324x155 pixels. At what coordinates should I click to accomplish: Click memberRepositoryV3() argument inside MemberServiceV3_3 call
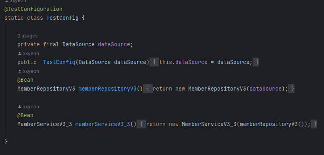pos(272,124)
